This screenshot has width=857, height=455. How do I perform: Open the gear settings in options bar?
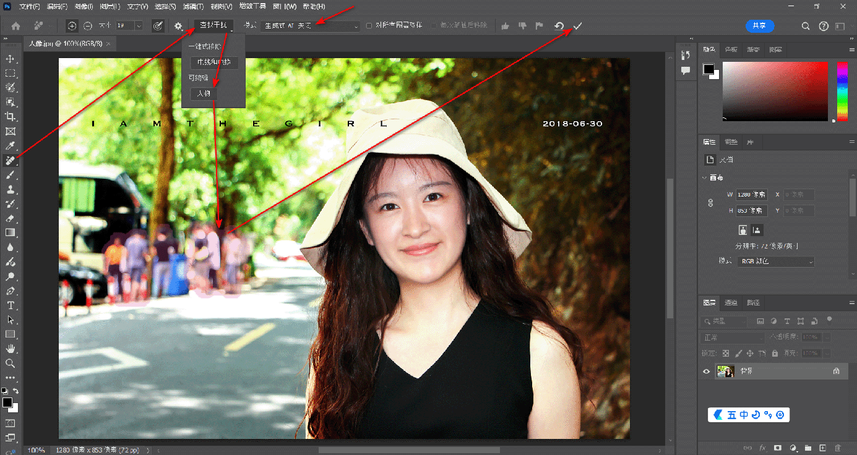178,26
